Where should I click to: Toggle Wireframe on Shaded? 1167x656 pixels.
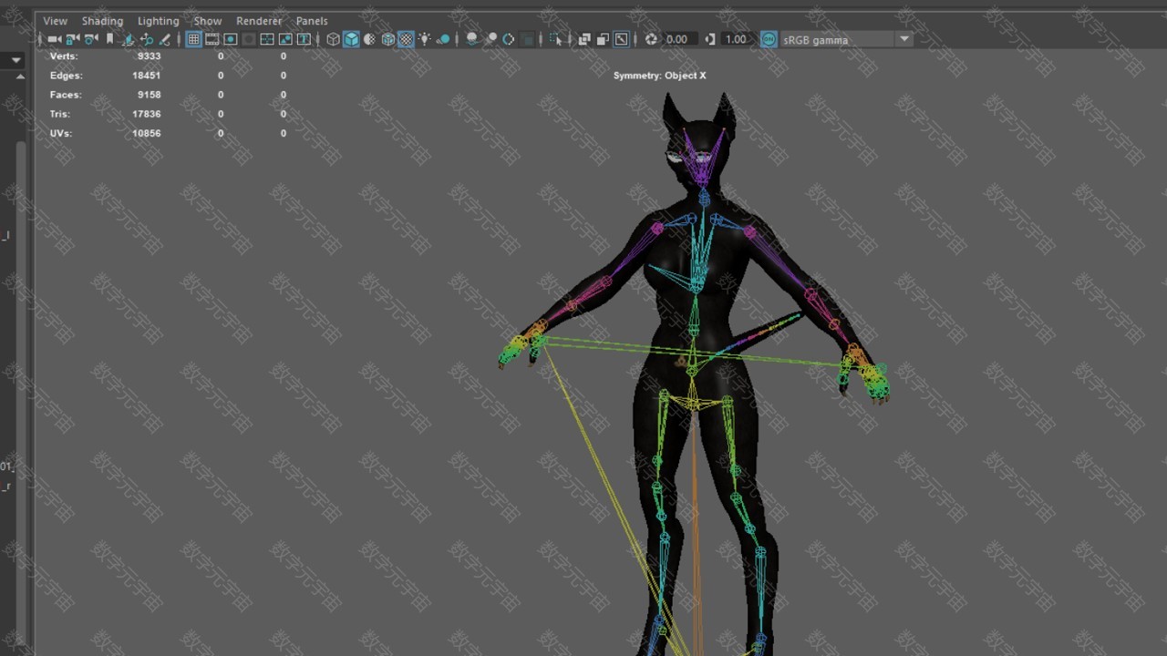tap(388, 39)
